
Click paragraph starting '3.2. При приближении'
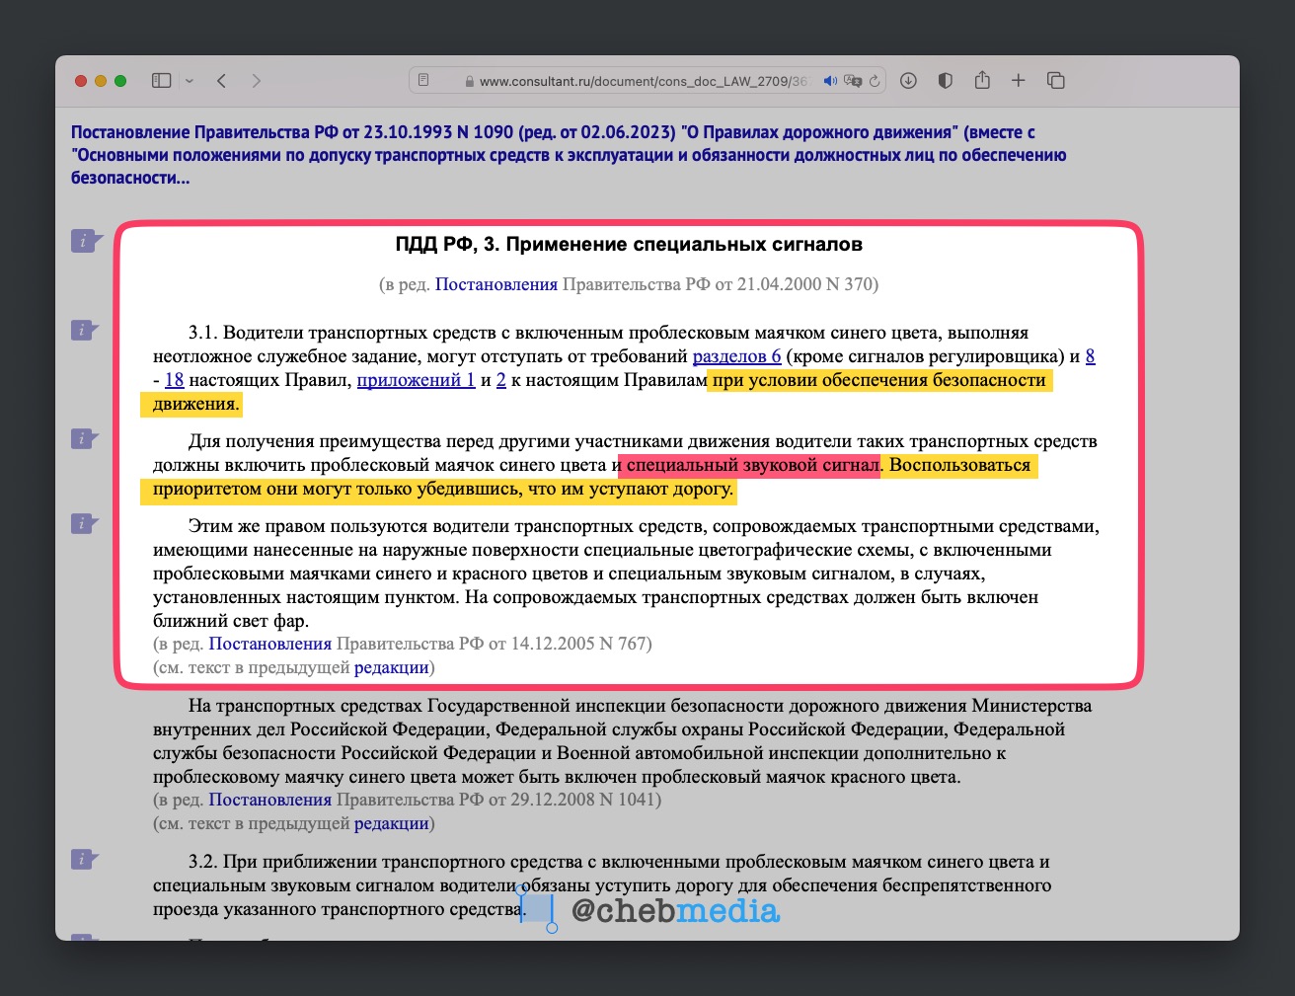point(602,885)
